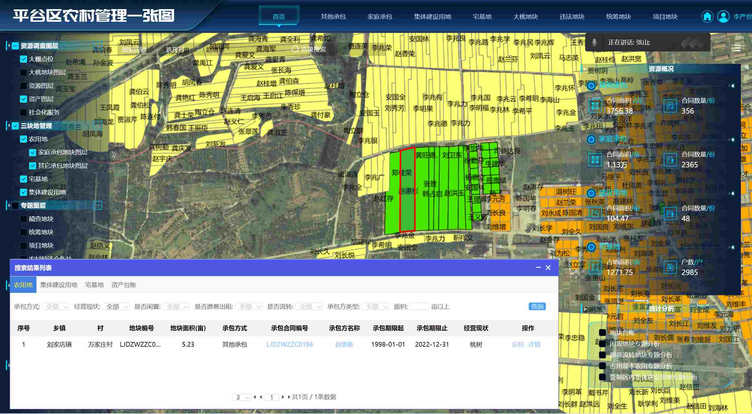This screenshot has width=752, height=414.
Task: Uncheck the 大棚点位 layer checkbox
Action: (x=23, y=59)
